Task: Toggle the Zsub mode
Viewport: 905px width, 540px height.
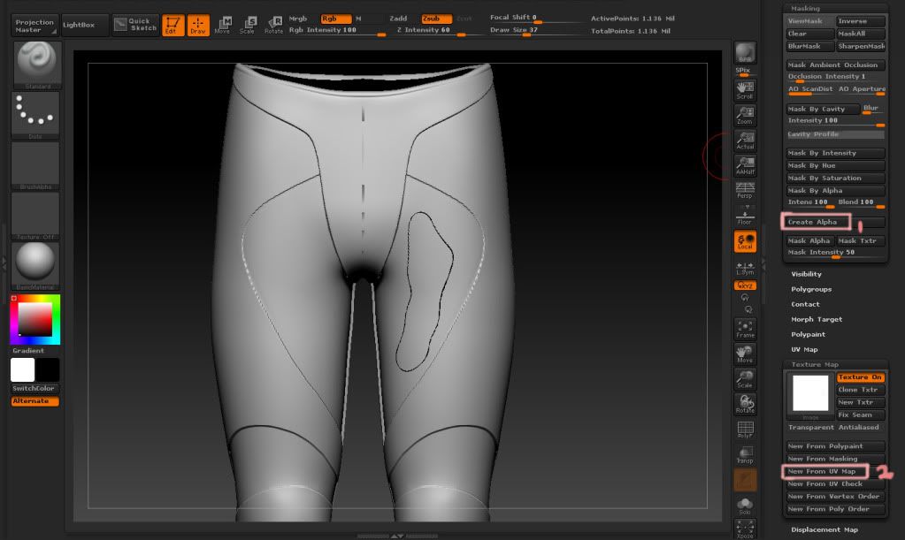Action: click(436, 19)
